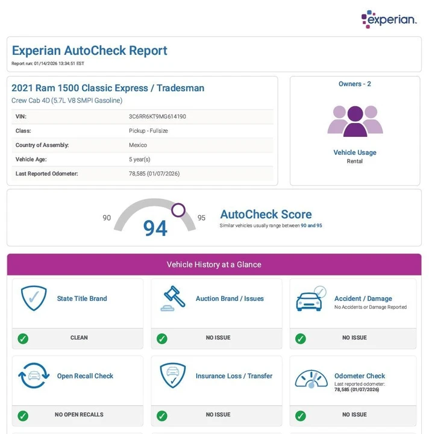Click the Insurance Loss / Transfer label
Viewport: 429px width, 434px height.
tap(234, 376)
